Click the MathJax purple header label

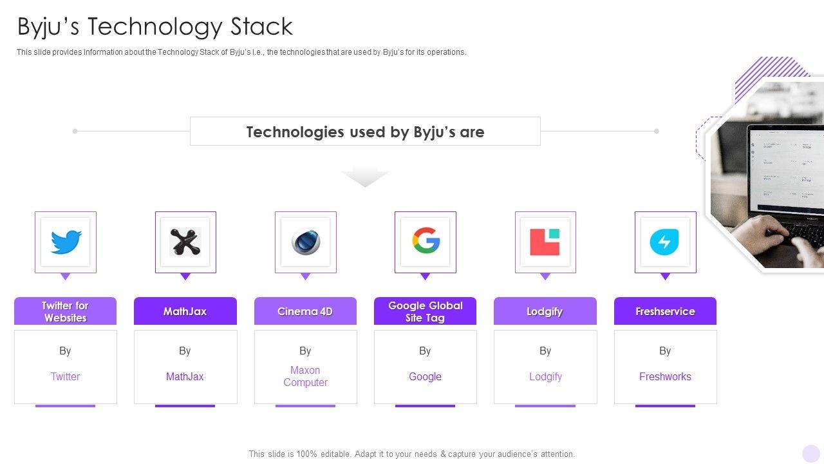click(185, 311)
